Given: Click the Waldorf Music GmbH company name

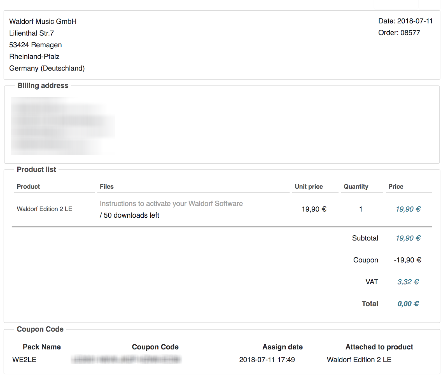Looking at the screenshot, I should coord(43,22).
